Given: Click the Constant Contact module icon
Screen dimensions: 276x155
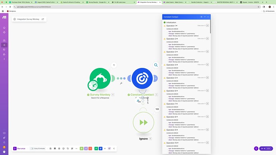Looking at the screenshot, I should [142, 78].
